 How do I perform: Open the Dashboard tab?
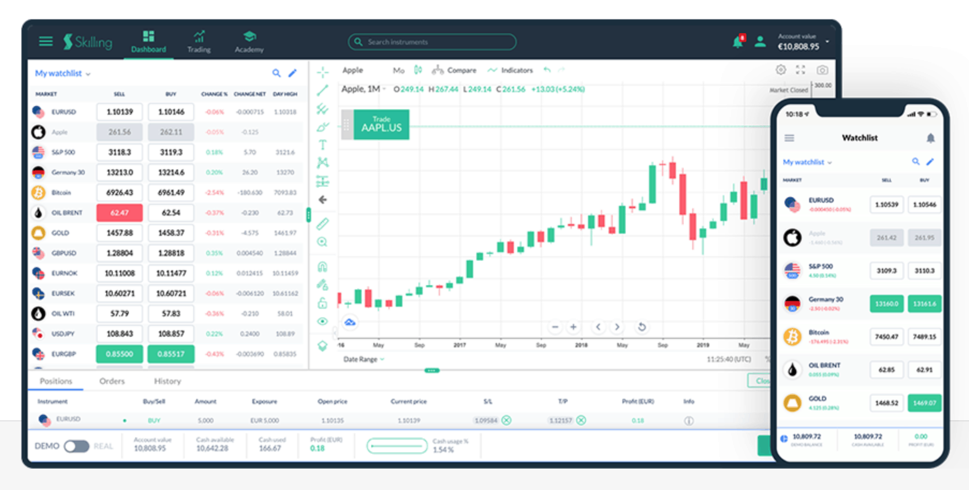(x=149, y=42)
